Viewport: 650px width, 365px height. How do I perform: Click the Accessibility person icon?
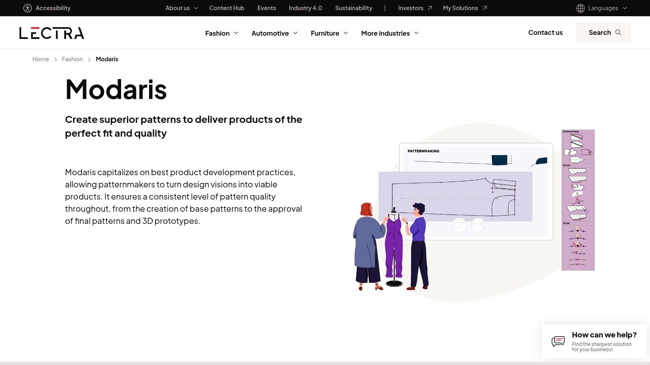pyautogui.click(x=28, y=8)
